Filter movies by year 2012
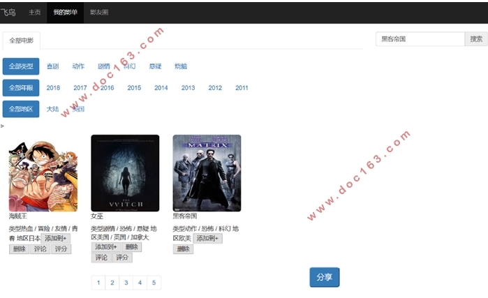 pyautogui.click(x=215, y=88)
